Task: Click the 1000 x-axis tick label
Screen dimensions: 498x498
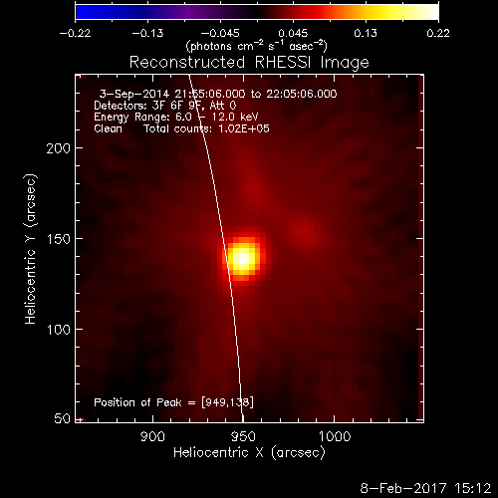Action: point(335,436)
